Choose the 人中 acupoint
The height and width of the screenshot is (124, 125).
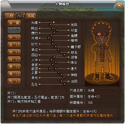click(35, 60)
